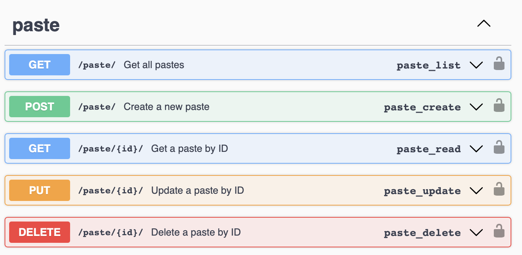Click the lock icon for paste_list

[x=499, y=64]
